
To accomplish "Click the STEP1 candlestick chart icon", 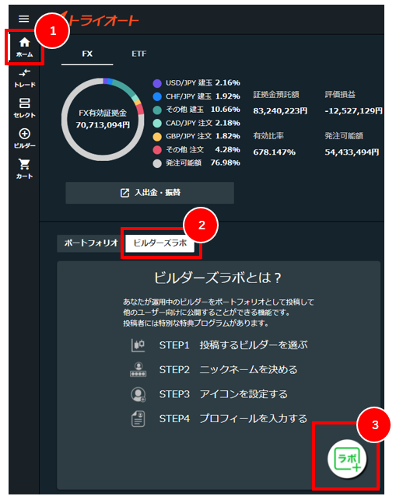I will pos(138,345).
